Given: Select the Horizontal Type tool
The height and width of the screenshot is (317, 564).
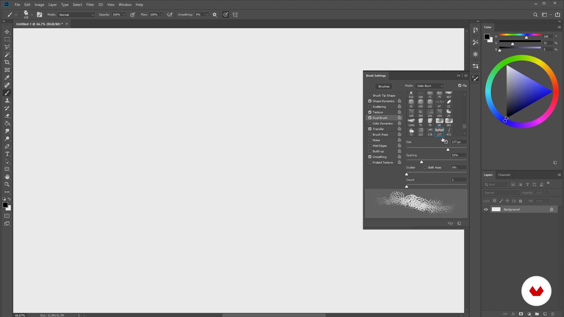Looking at the screenshot, I should pyautogui.click(x=7, y=154).
